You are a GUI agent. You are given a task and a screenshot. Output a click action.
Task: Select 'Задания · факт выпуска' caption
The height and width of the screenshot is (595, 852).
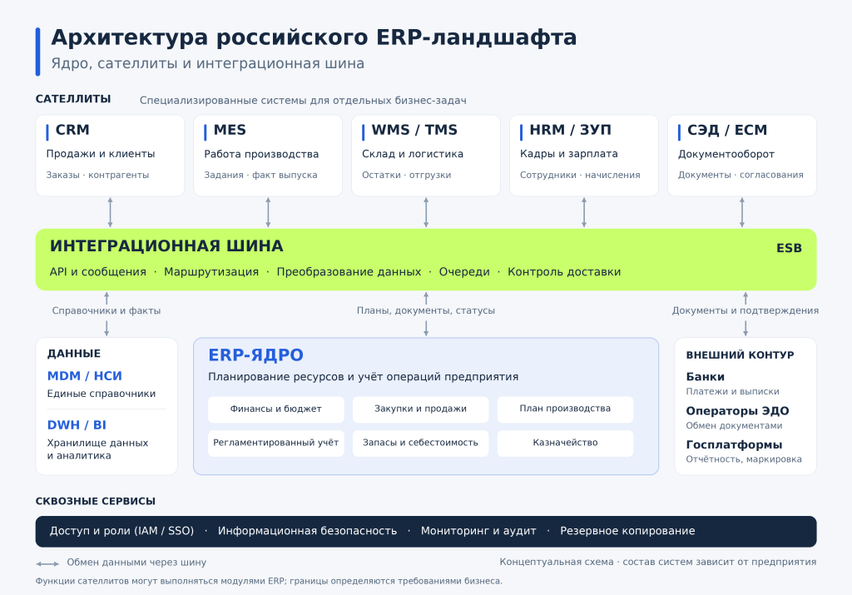click(x=260, y=175)
